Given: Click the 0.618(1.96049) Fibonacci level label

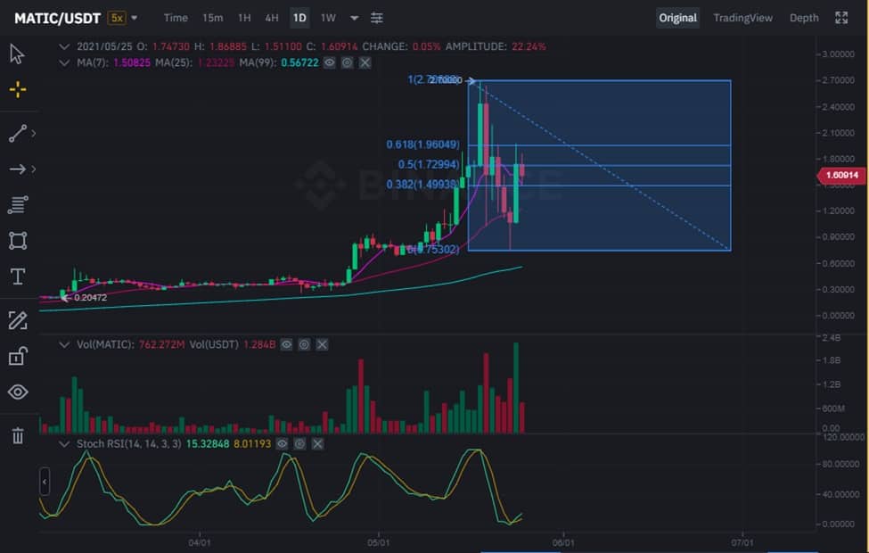Looking at the screenshot, I should coord(422,144).
